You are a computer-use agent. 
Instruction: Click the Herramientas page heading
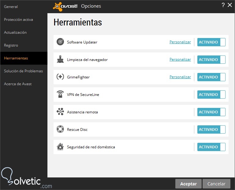point(78,22)
